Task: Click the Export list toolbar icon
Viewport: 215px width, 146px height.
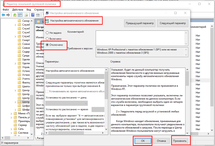Action: click(x=26, y=15)
